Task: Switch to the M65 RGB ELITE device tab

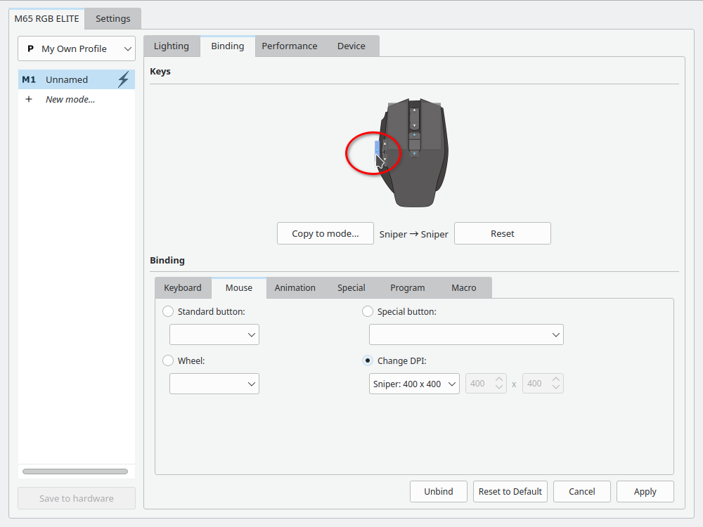Action: (46, 18)
